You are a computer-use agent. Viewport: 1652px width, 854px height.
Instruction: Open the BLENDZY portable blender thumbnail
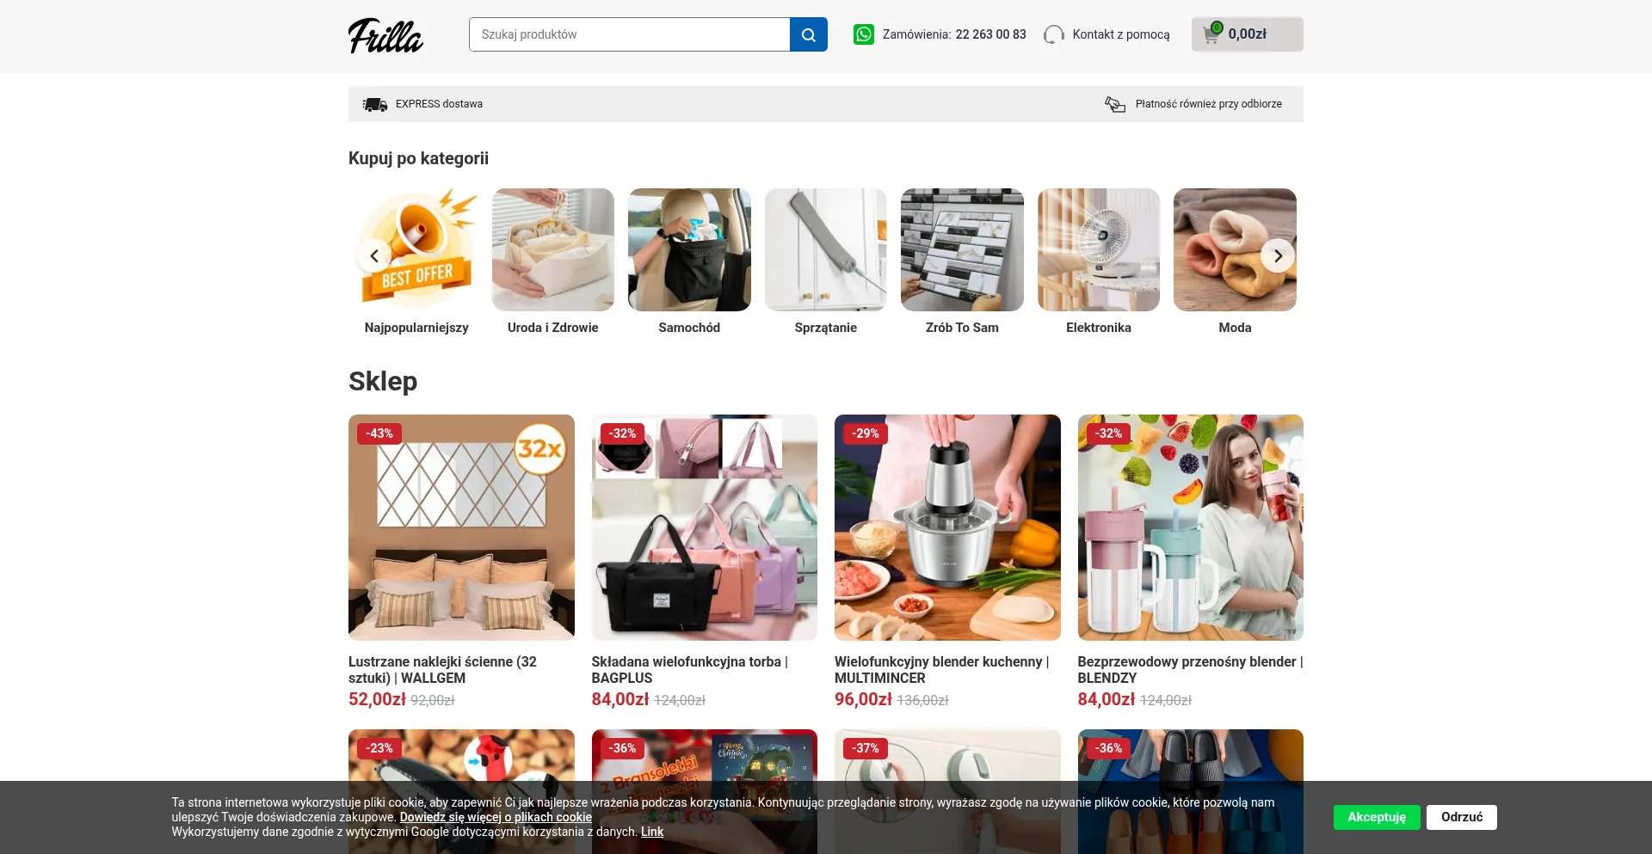click(1191, 527)
